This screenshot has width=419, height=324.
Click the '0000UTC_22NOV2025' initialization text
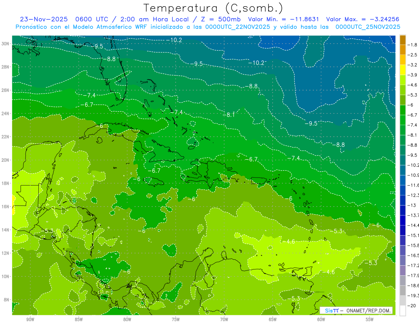coord(237,27)
